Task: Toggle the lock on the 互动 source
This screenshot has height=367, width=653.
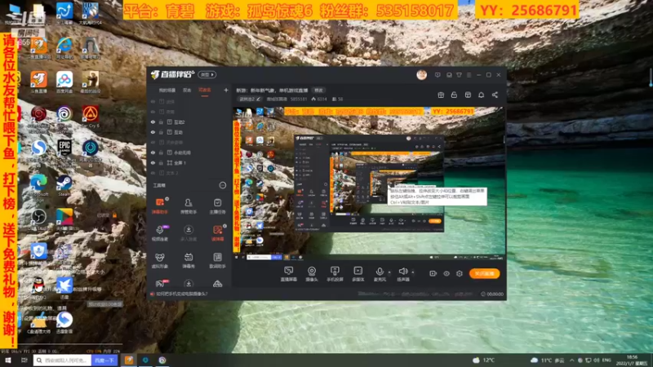Action: coord(161,132)
